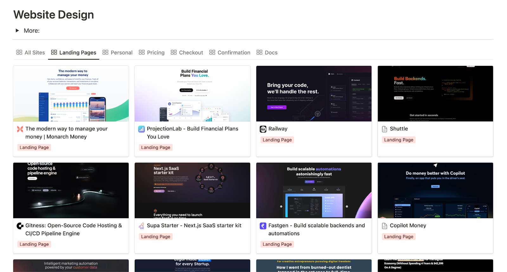Open the Checkout tab
507x272 pixels.
[x=187, y=53]
